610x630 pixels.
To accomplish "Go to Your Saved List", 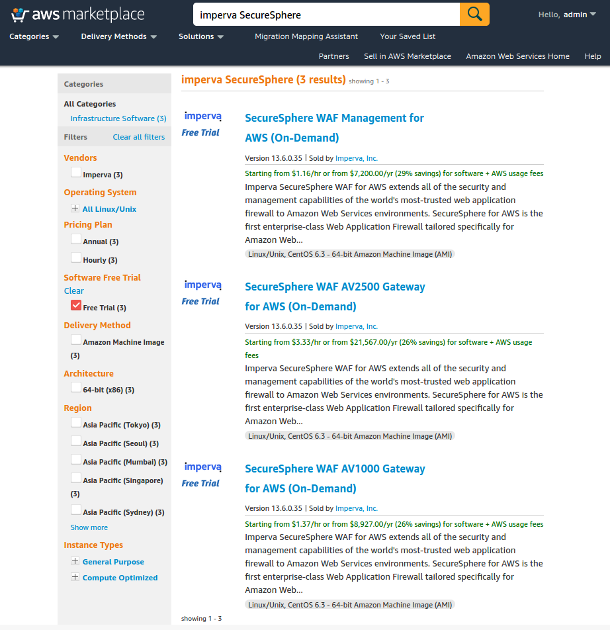I will pyautogui.click(x=408, y=37).
